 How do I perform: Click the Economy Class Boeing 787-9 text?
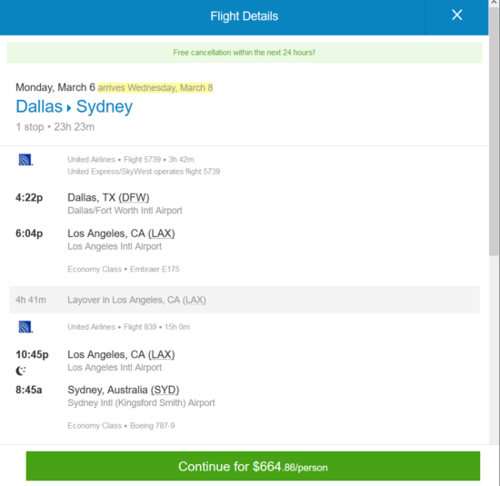pos(121,426)
